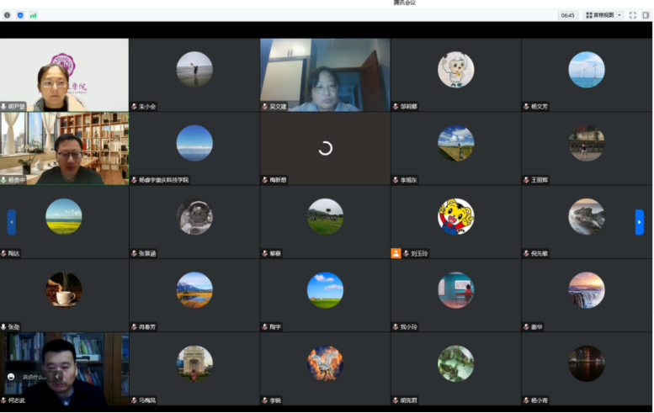
Task: Select the speaker video with bookshelf background
Action: point(64,148)
